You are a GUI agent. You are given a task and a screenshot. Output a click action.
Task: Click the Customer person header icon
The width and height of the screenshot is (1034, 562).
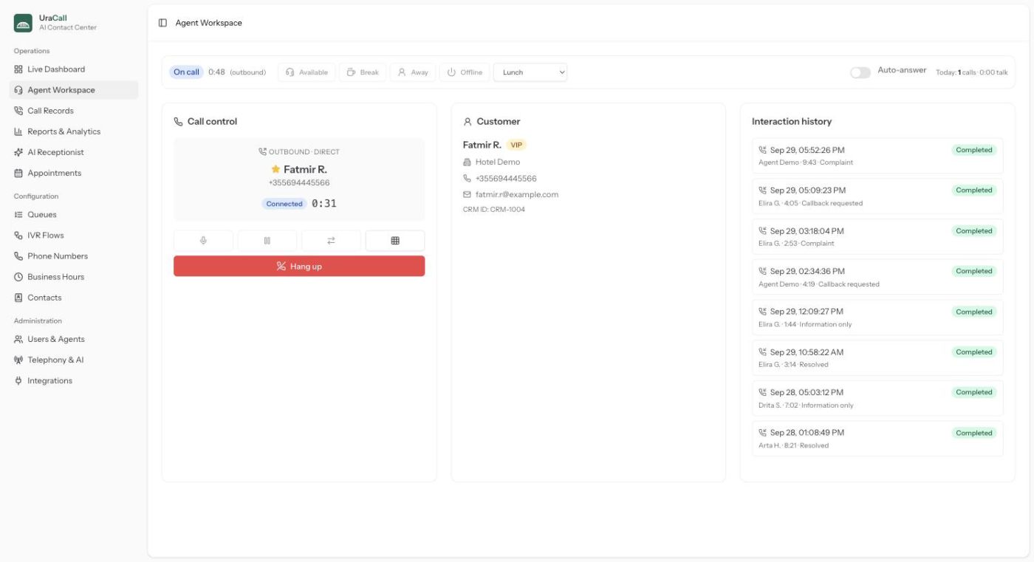pos(468,122)
